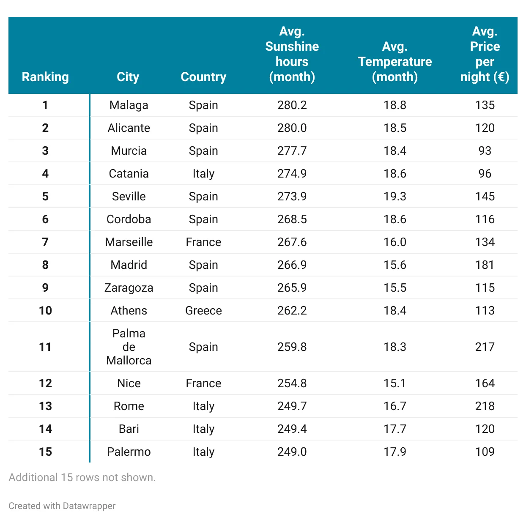Click the Additional 15 rows not shown text
Image resolution: width=526 pixels, height=520 pixels.
click(82, 477)
